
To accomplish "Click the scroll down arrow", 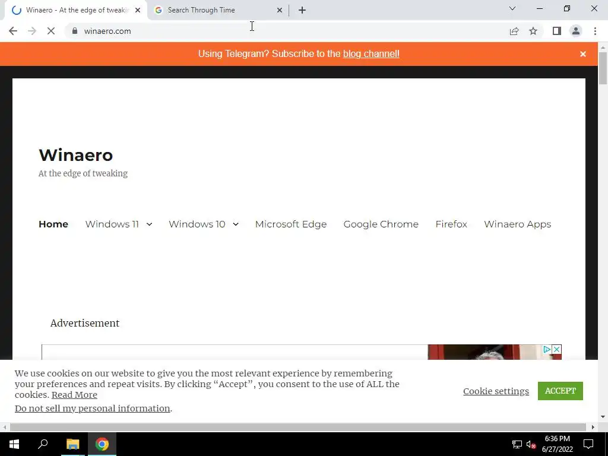I will tap(603, 417).
